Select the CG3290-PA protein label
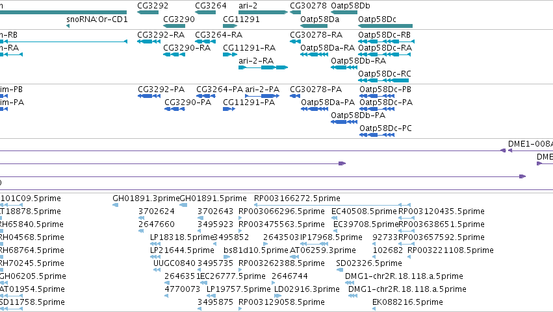The image size is (553, 312). pyautogui.click(x=188, y=102)
